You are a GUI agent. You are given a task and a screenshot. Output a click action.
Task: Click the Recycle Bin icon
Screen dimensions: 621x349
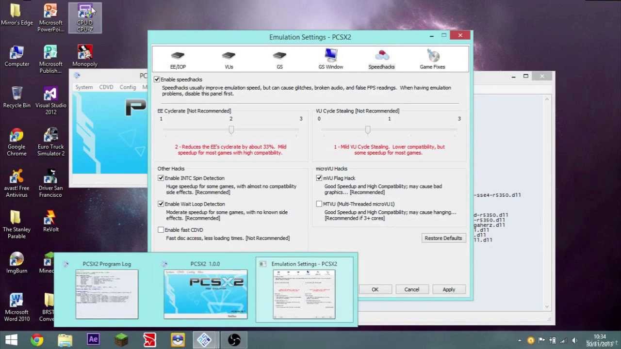coord(17,97)
